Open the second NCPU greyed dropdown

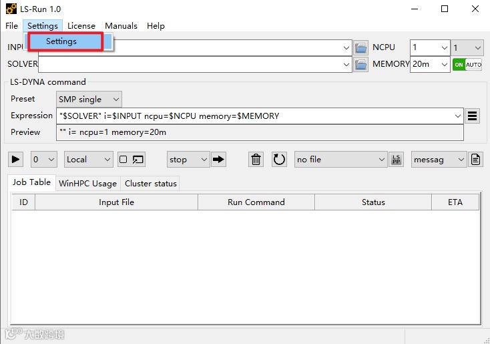[467, 48]
